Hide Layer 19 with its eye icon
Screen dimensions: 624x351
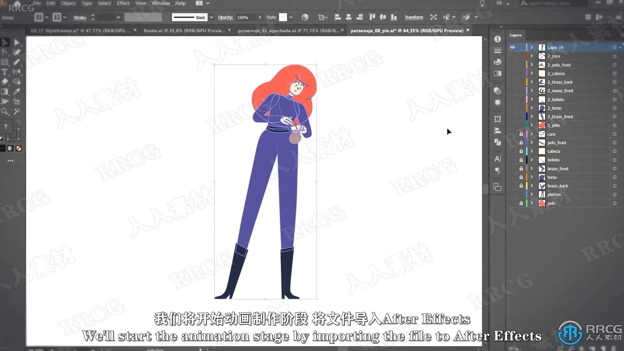pos(513,47)
